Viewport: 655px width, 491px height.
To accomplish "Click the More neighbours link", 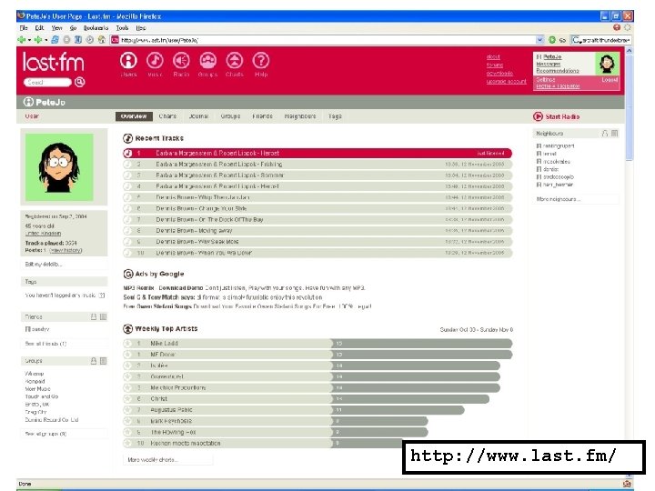I will click(558, 199).
